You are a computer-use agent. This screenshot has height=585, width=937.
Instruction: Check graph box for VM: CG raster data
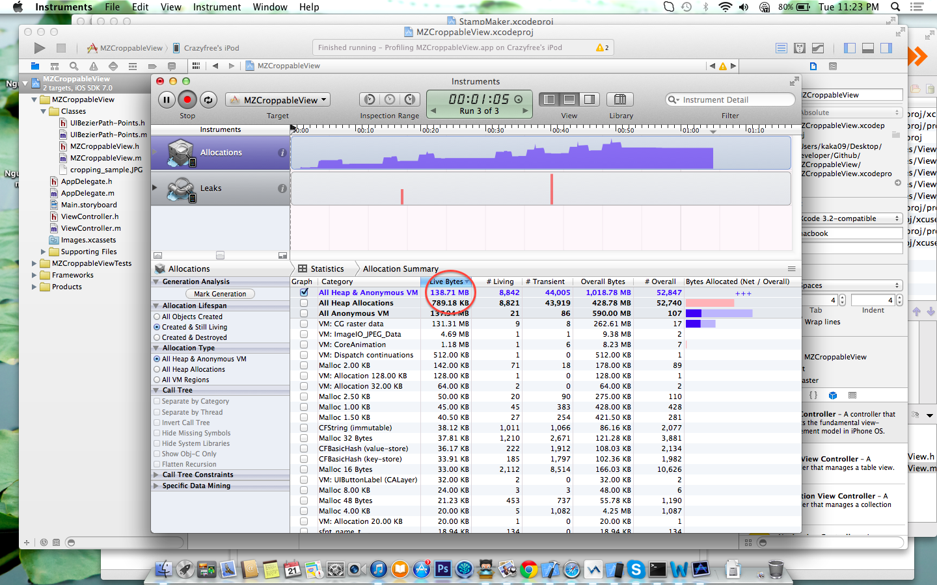pos(304,324)
